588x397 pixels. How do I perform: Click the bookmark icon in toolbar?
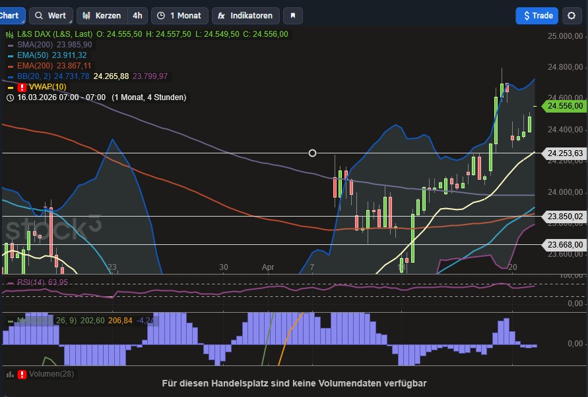pos(294,16)
